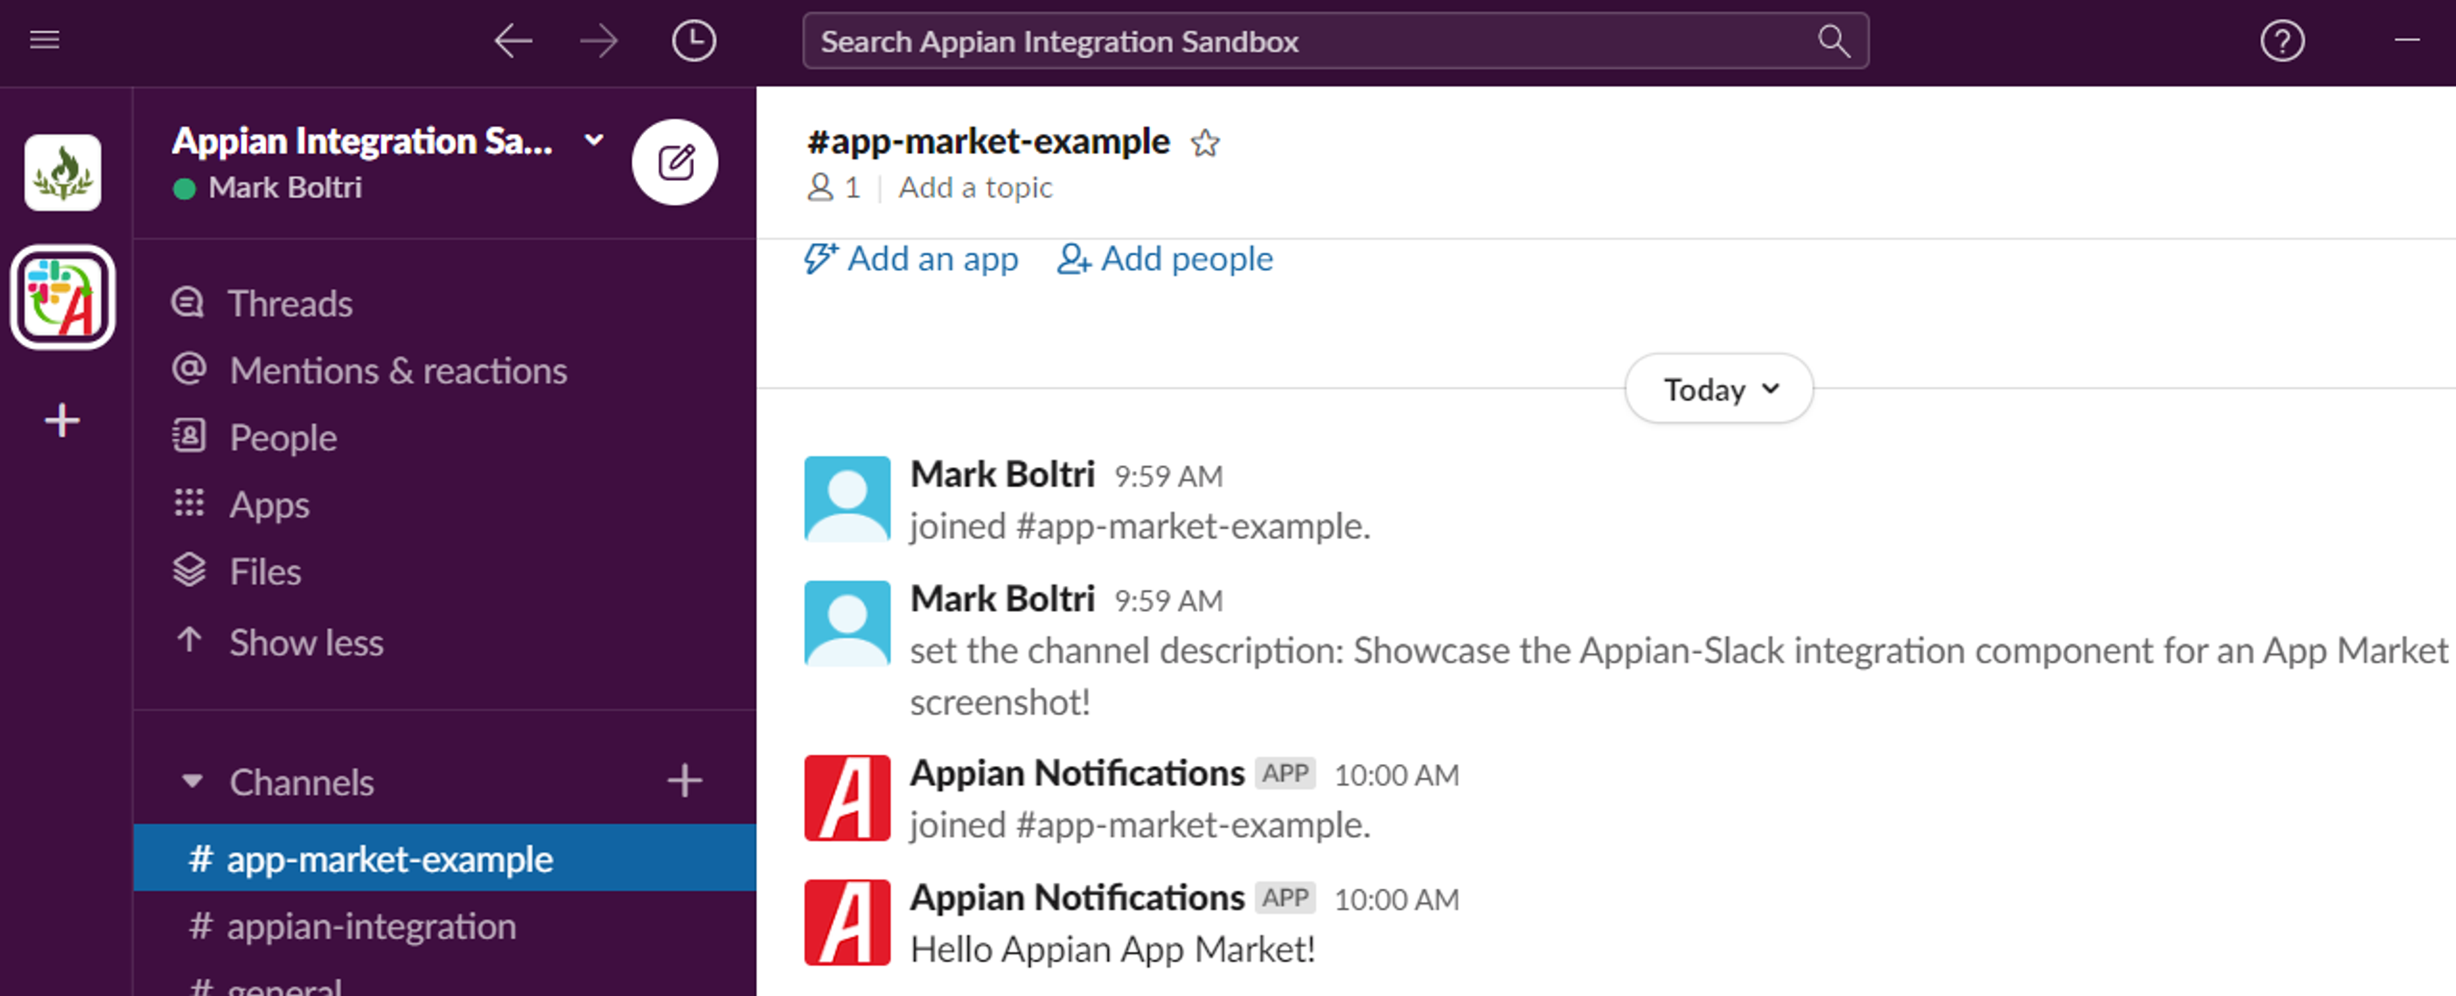Open People in the sidebar

coord(282,437)
